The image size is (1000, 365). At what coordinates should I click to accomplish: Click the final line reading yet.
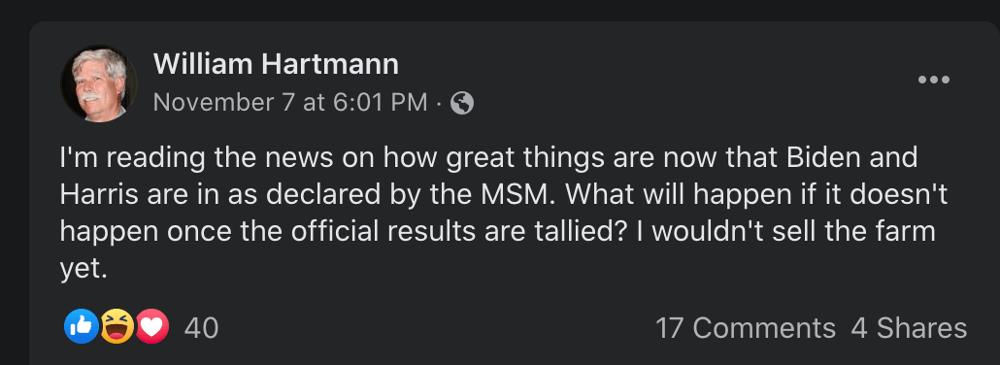click(83, 270)
